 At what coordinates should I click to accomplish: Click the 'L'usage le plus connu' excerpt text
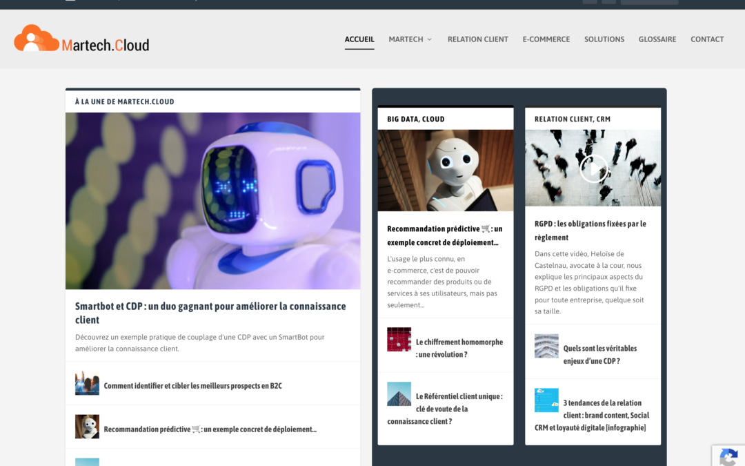pos(442,282)
